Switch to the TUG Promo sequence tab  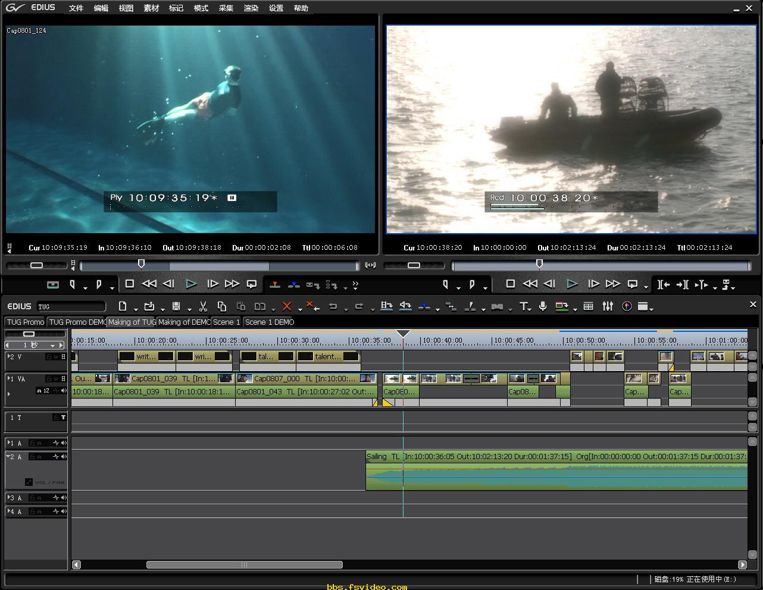tap(26, 322)
